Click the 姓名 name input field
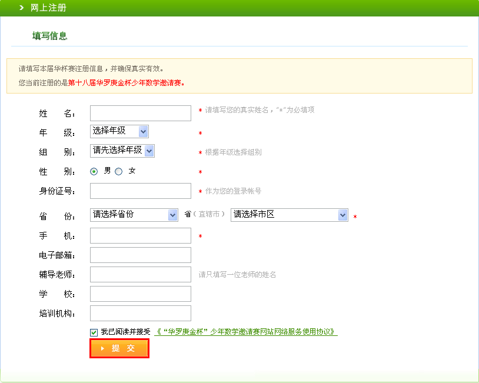The image size is (479, 383). pos(140,113)
